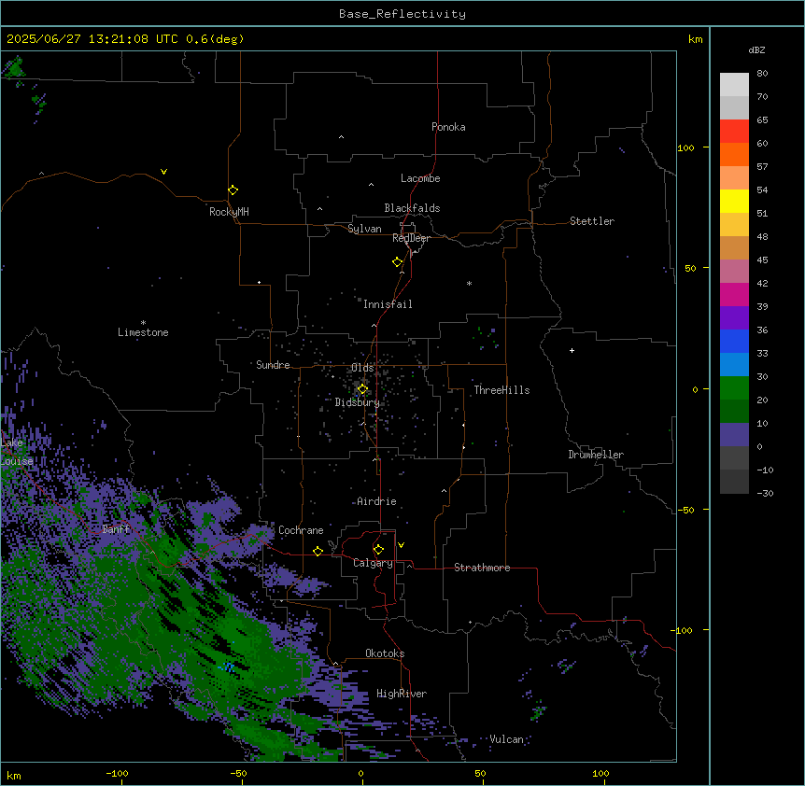Click the small blue high-reflectivity cell southwest of Okotoks
This screenshot has height=786, width=805.
(227, 667)
